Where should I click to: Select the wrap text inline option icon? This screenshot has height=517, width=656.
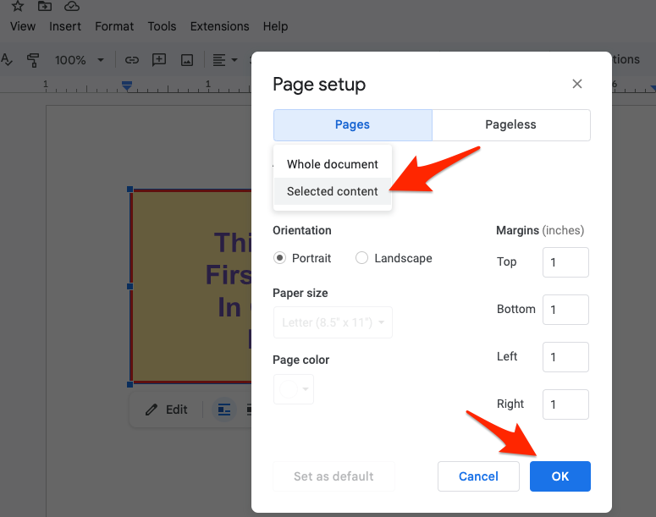click(224, 410)
